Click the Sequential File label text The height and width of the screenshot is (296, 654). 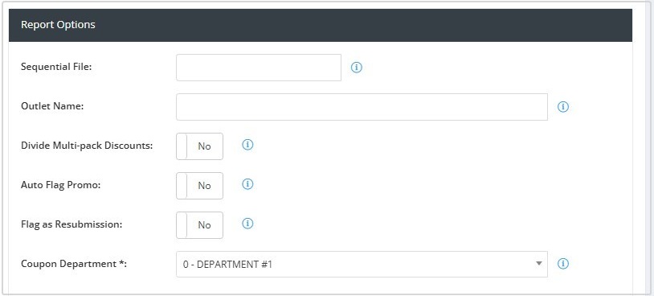click(x=56, y=67)
